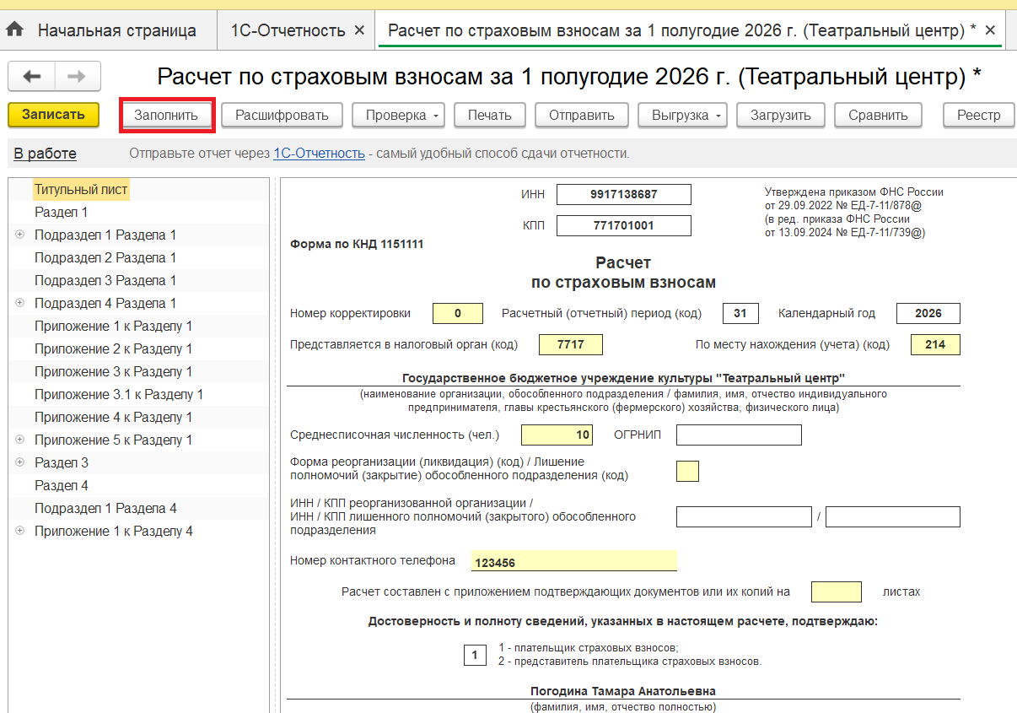The image size is (1017, 713).
Task: Click the reorganized organization КПП field
Action: point(893,516)
